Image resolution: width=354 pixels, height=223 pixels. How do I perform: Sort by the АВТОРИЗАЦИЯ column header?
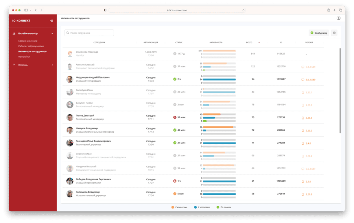[151, 42]
